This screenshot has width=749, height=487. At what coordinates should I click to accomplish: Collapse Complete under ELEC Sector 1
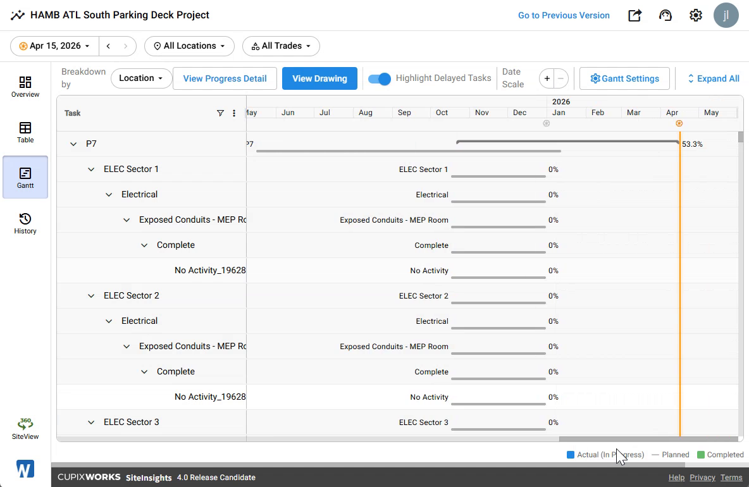(144, 245)
